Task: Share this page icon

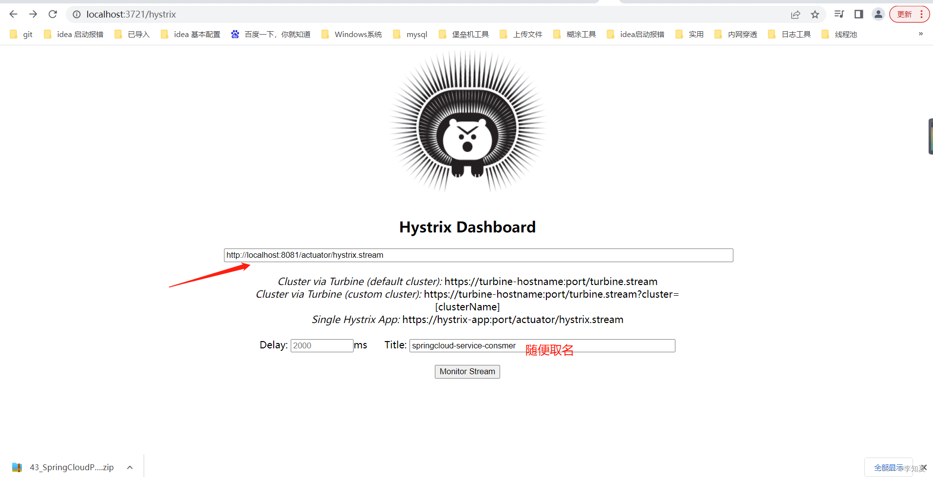Action: pyautogui.click(x=796, y=15)
